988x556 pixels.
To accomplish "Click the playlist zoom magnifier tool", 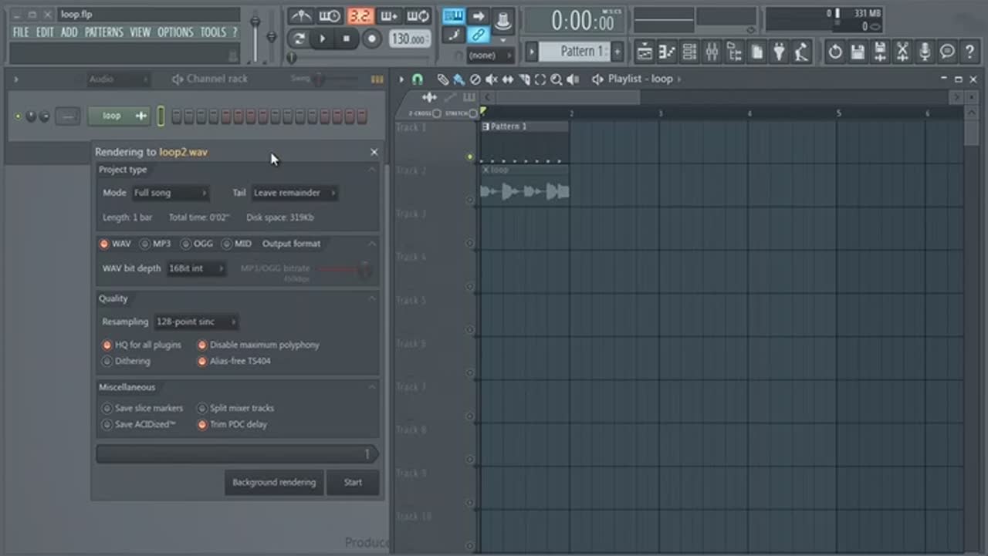I will (x=556, y=79).
